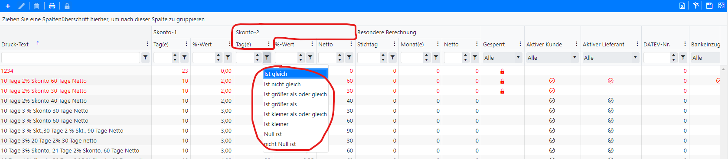Screen dimensions: 728x159
Task: Open the Gesperrt 'Alle' filter dropdown
Action: coord(502,58)
